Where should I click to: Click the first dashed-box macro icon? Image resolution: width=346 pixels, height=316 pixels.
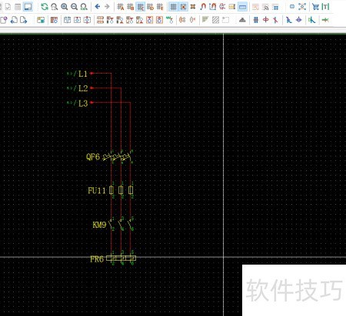67,20
